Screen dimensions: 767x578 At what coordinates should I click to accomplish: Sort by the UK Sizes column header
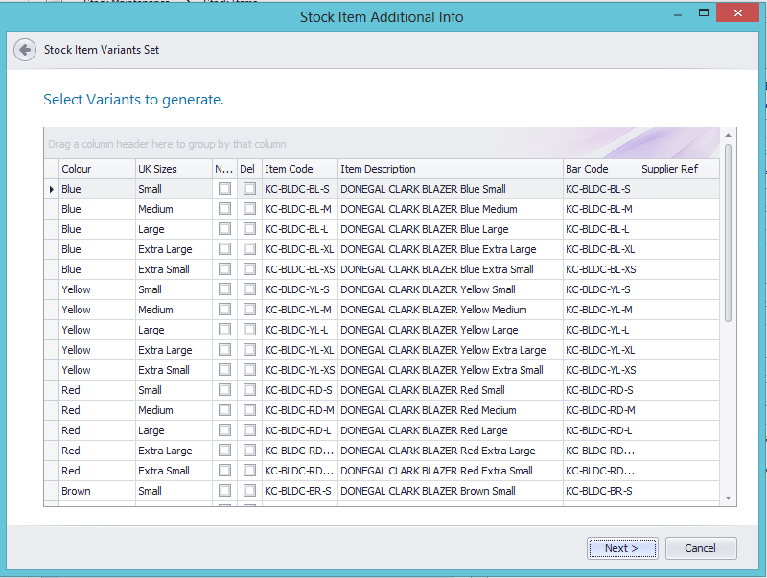click(174, 169)
